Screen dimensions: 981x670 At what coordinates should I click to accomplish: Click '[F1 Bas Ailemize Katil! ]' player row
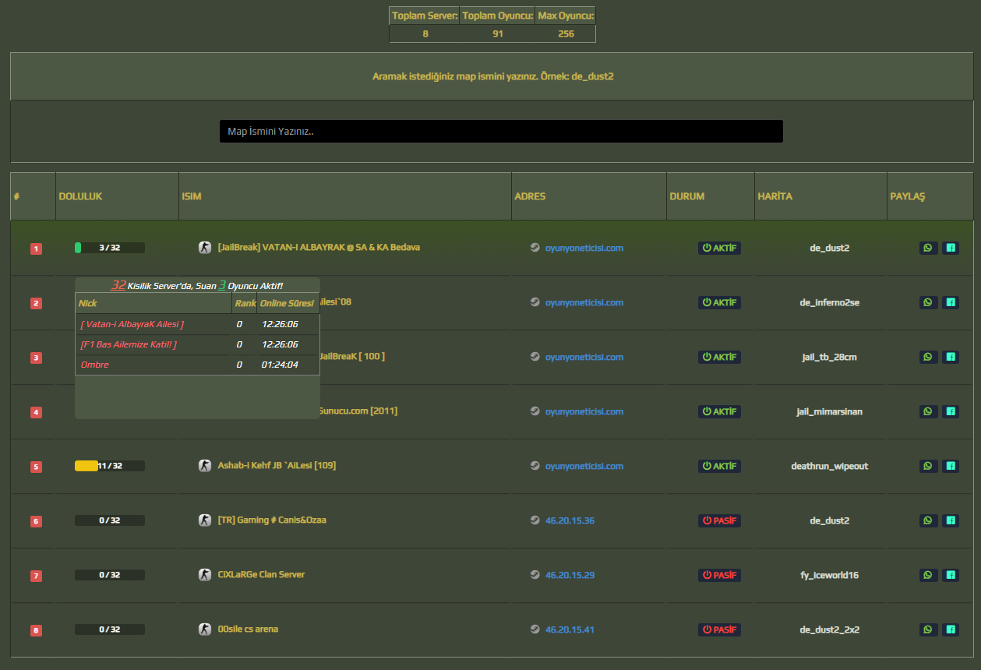(129, 344)
